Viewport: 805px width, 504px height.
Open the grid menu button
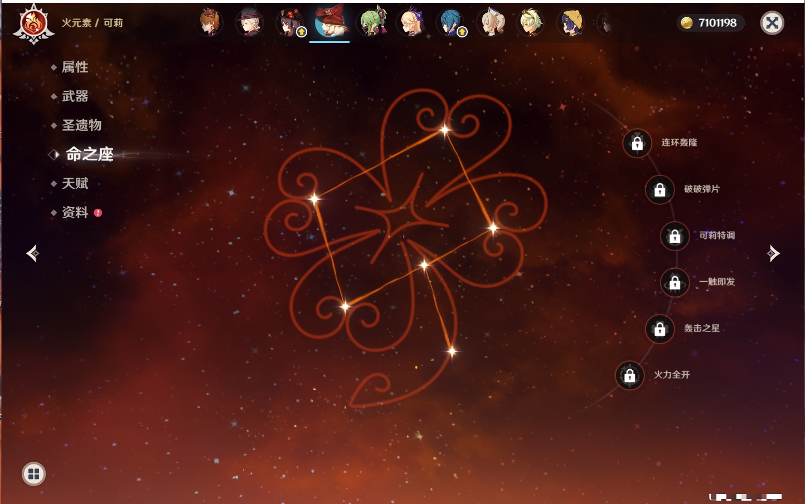33,474
